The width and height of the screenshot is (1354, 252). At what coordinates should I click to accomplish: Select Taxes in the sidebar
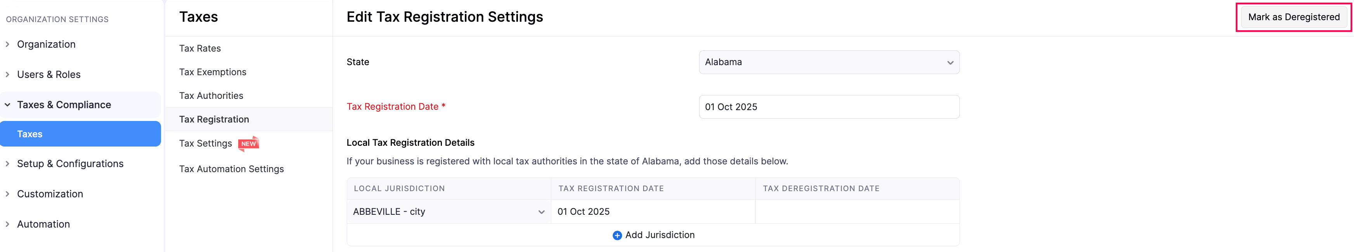pyautogui.click(x=30, y=133)
